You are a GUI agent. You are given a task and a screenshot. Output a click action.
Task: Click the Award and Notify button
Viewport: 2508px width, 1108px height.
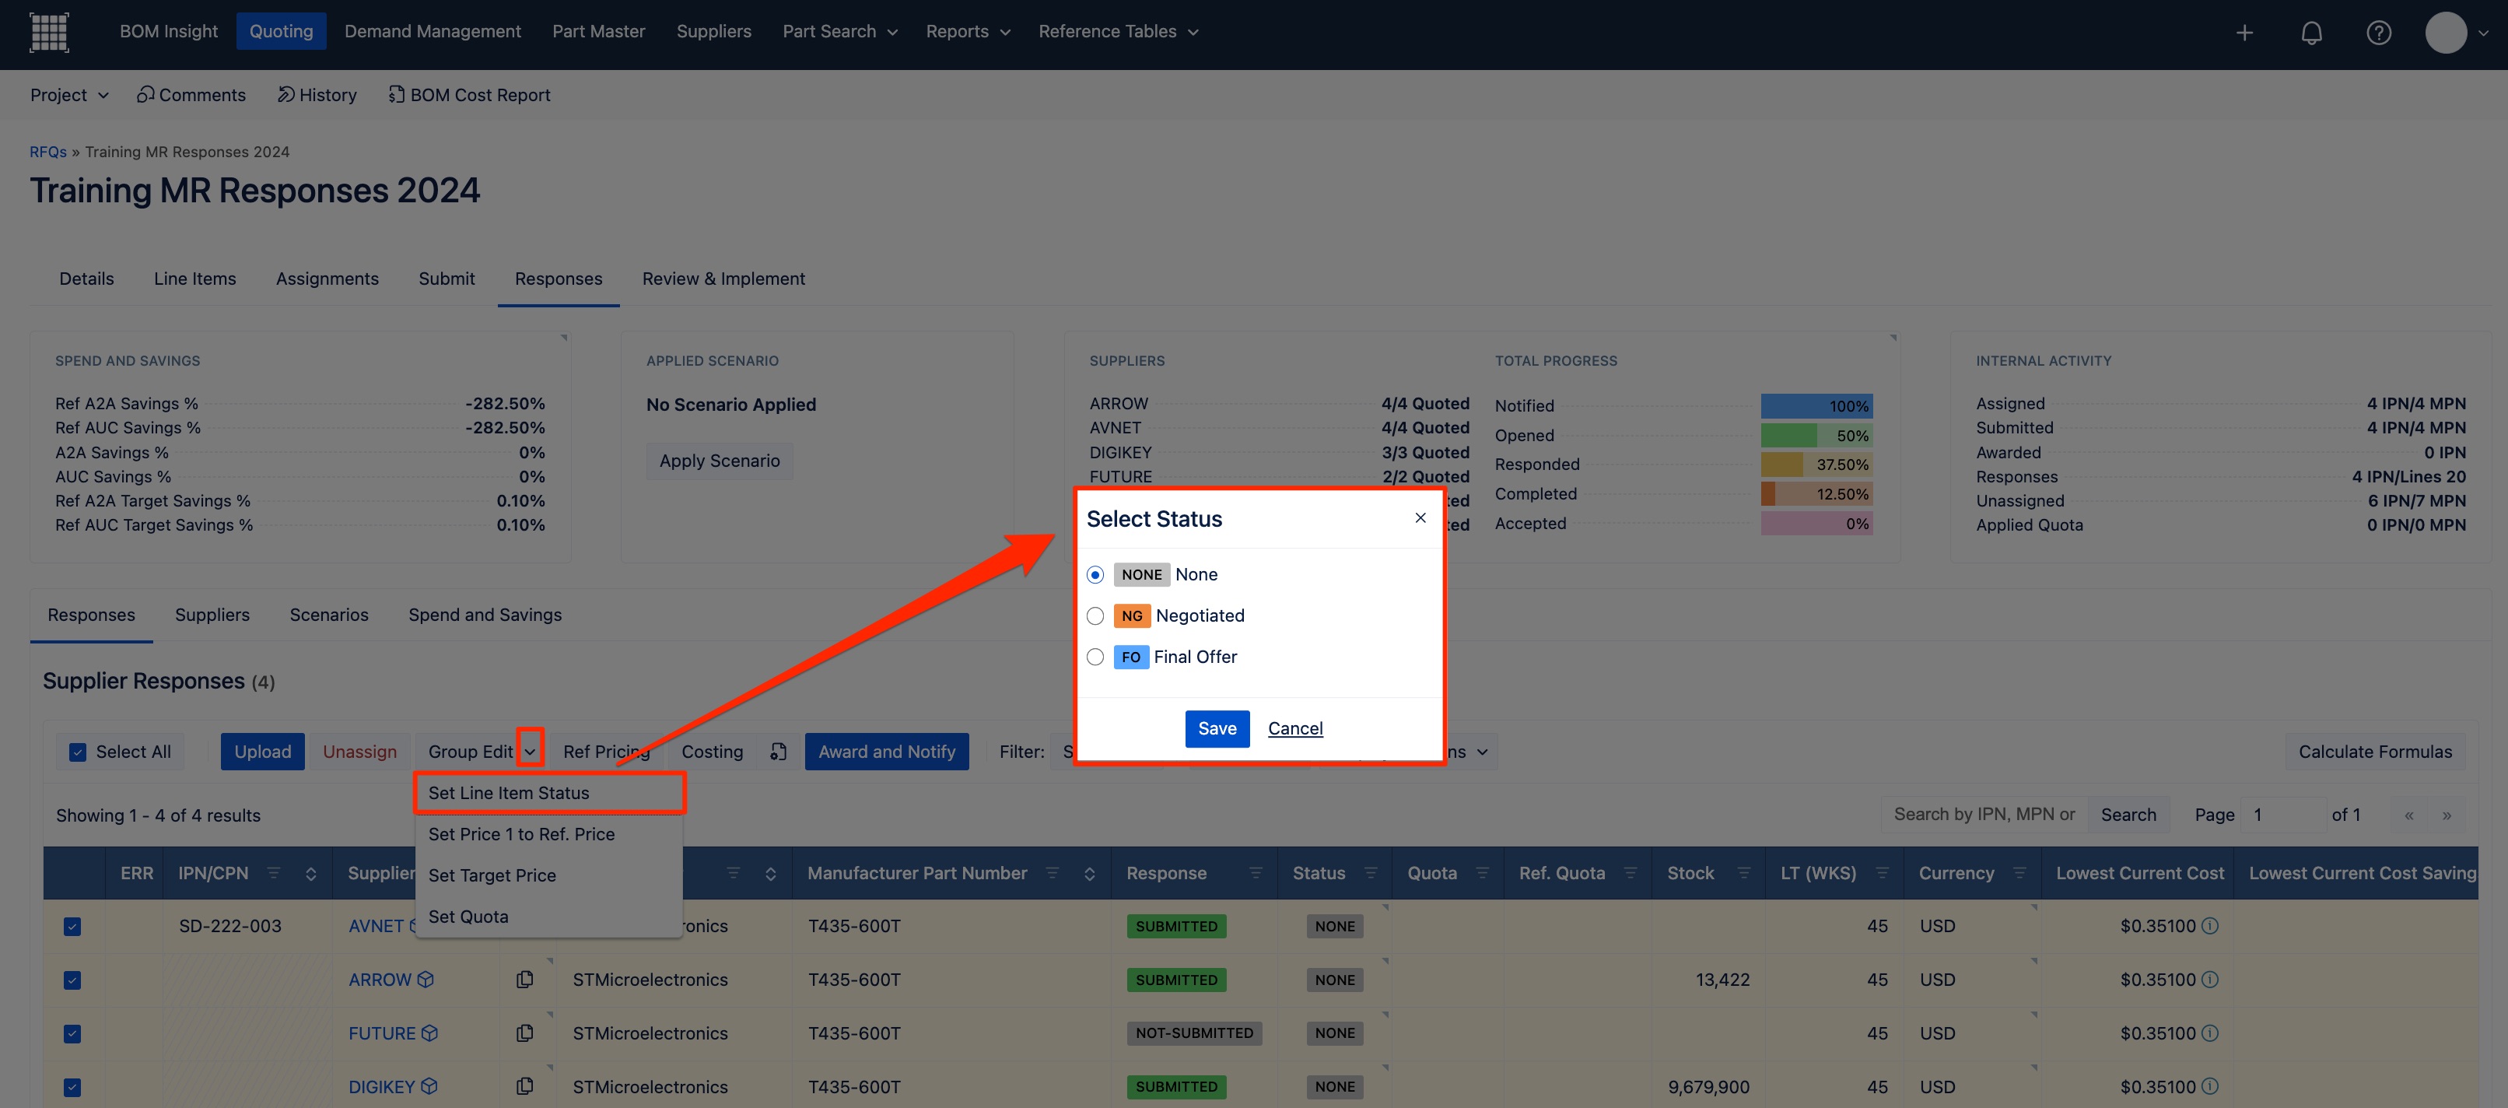887,752
